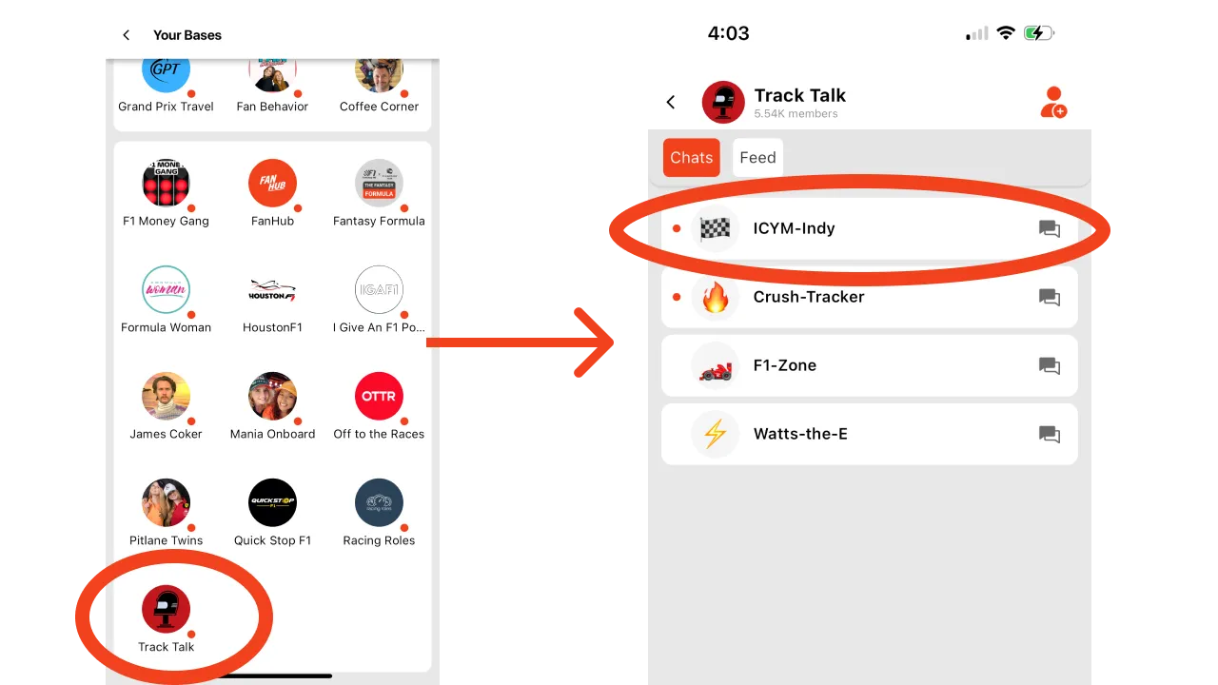Open the F1-Zone chat
This screenshot has width=1218, height=685.
click(x=870, y=365)
